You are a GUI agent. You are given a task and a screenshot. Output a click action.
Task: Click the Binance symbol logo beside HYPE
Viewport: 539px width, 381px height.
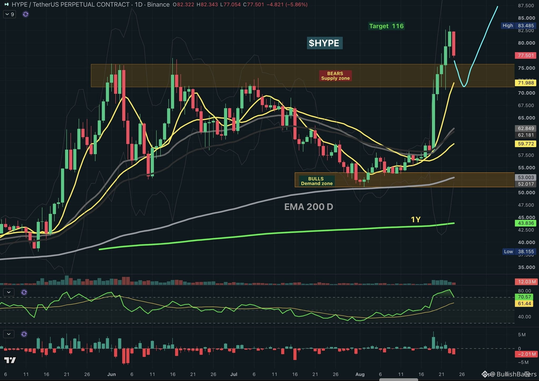tap(7, 4)
